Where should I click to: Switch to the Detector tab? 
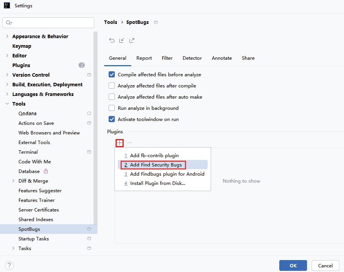[x=192, y=58]
